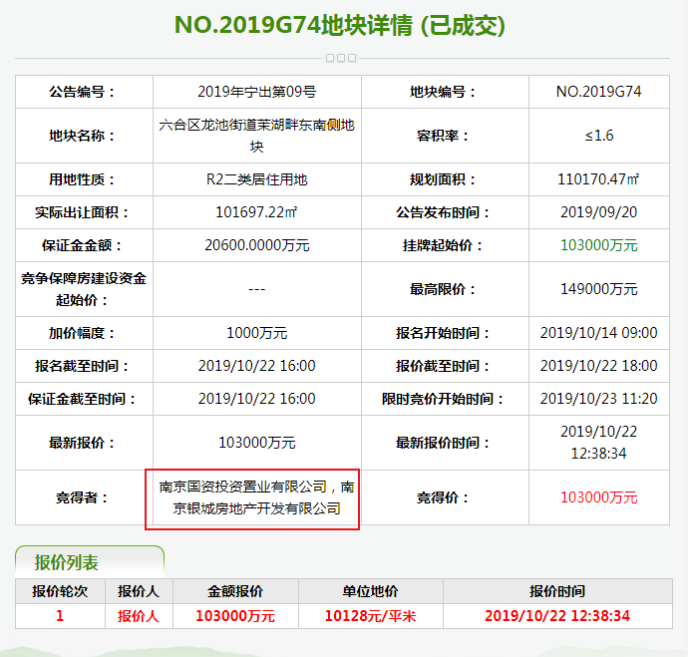Select the 101697.22㎡ value
Image resolution: width=688 pixels, height=657 pixels.
pos(256,212)
